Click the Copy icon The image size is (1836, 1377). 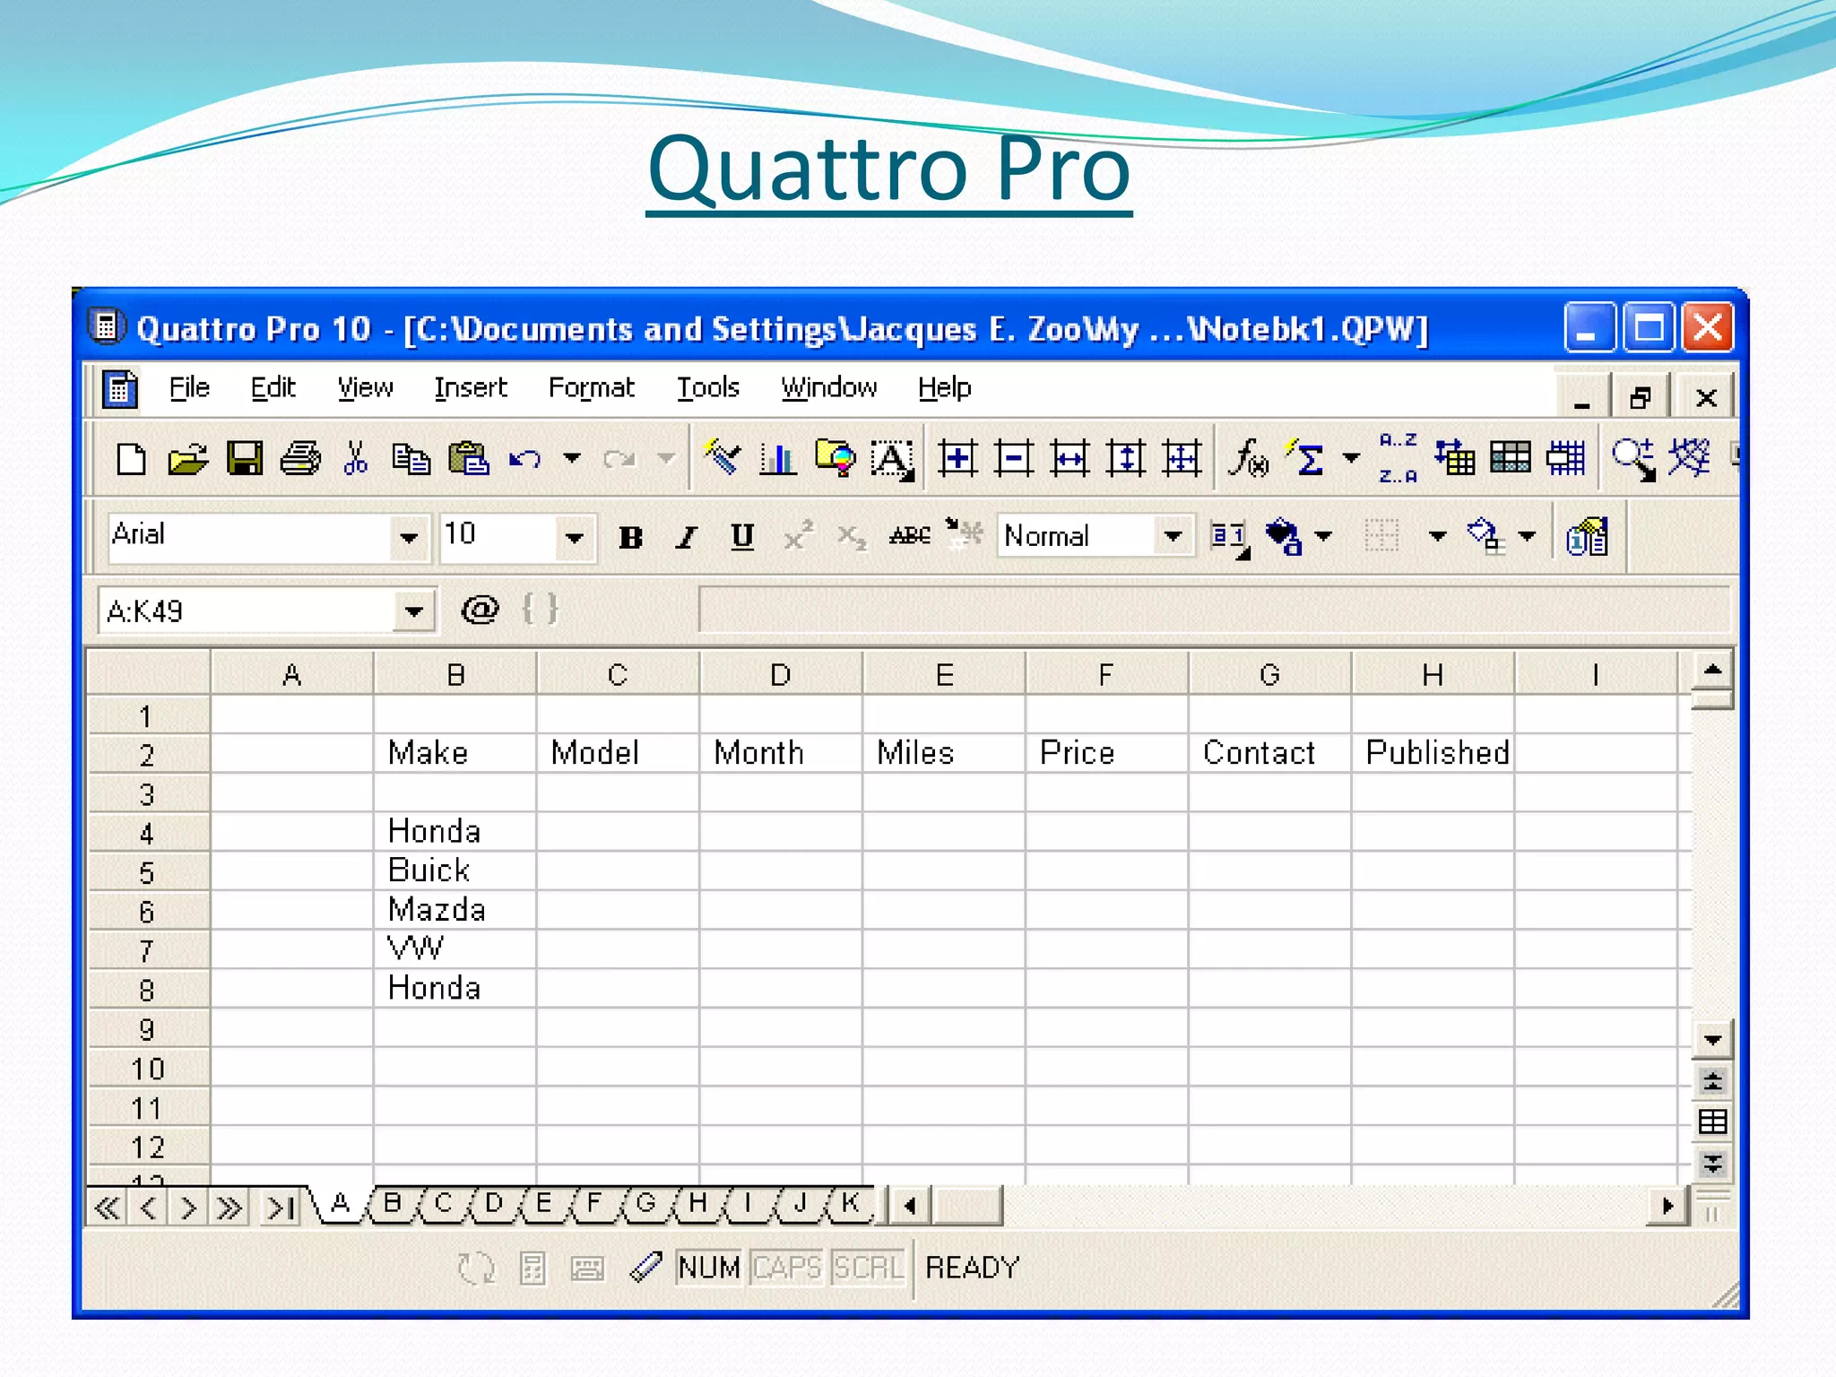(411, 459)
